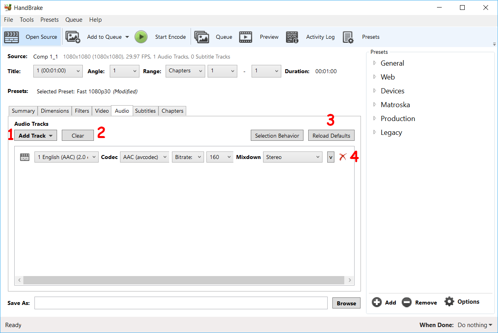Open the Activity Log icon
Viewport: 498px width, 333px height.
pyautogui.click(x=292, y=37)
